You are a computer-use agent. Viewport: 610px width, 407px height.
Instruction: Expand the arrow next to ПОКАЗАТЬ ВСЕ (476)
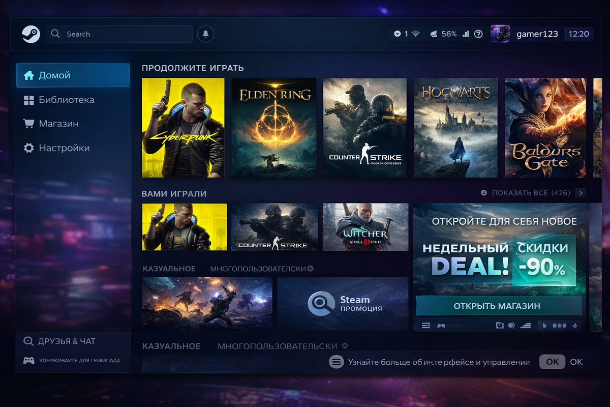click(581, 193)
